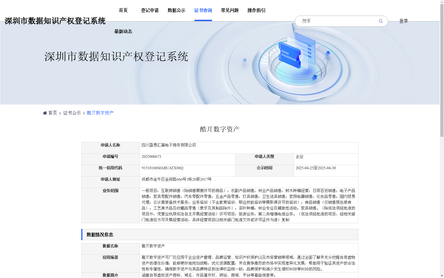The height and width of the screenshot is (278, 444).
Task: Click the date range 2025-04-25至2025-04-30
Action: (316, 168)
